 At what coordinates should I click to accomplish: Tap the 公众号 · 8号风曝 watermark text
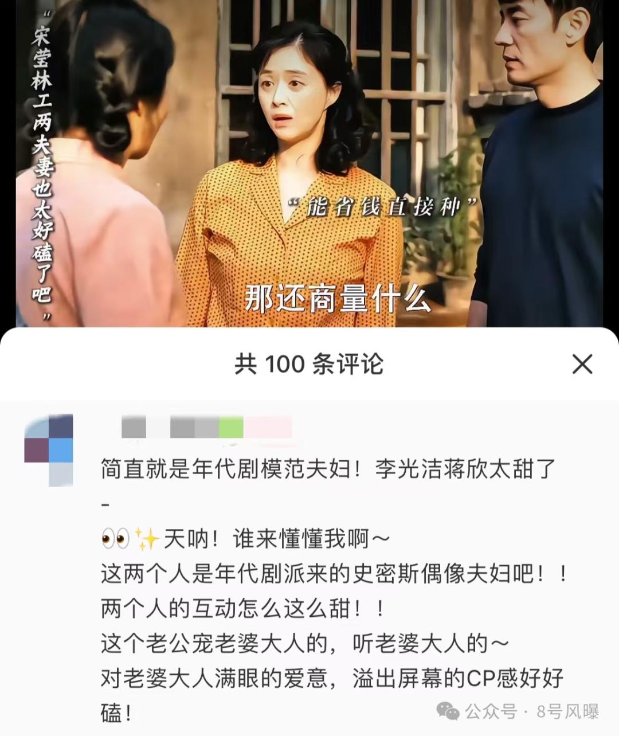click(532, 711)
